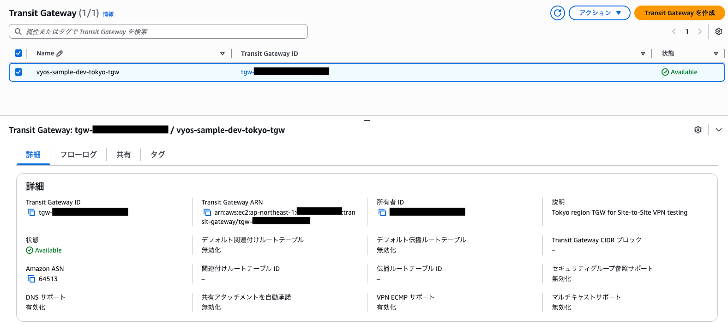This screenshot has height=325, width=728.
Task: Go to next page arrow
Action: click(700, 31)
